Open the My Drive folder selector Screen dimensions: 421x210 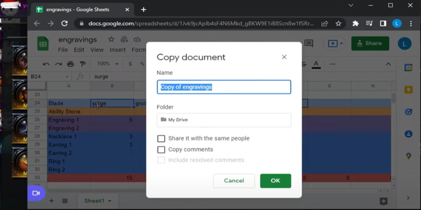point(224,120)
